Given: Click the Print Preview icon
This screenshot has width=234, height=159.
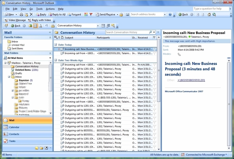Looking at the screenshot, I should tap(40, 26).
